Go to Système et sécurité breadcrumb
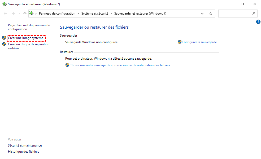This screenshot has height=159, width=261. [95, 14]
